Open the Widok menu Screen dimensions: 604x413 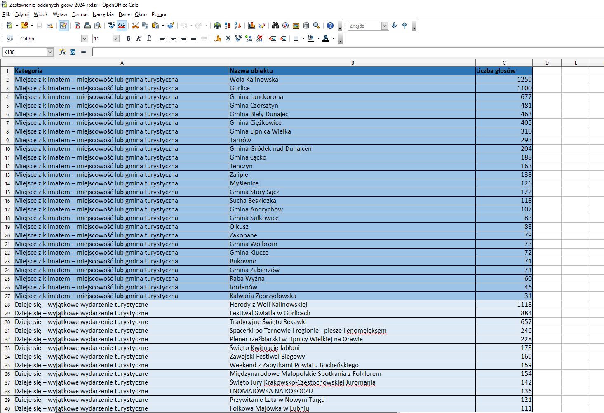tap(41, 14)
